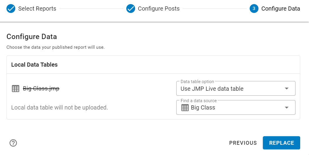Select the Configure Data step label
This screenshot has height=155, width=309.
(281, 9)
